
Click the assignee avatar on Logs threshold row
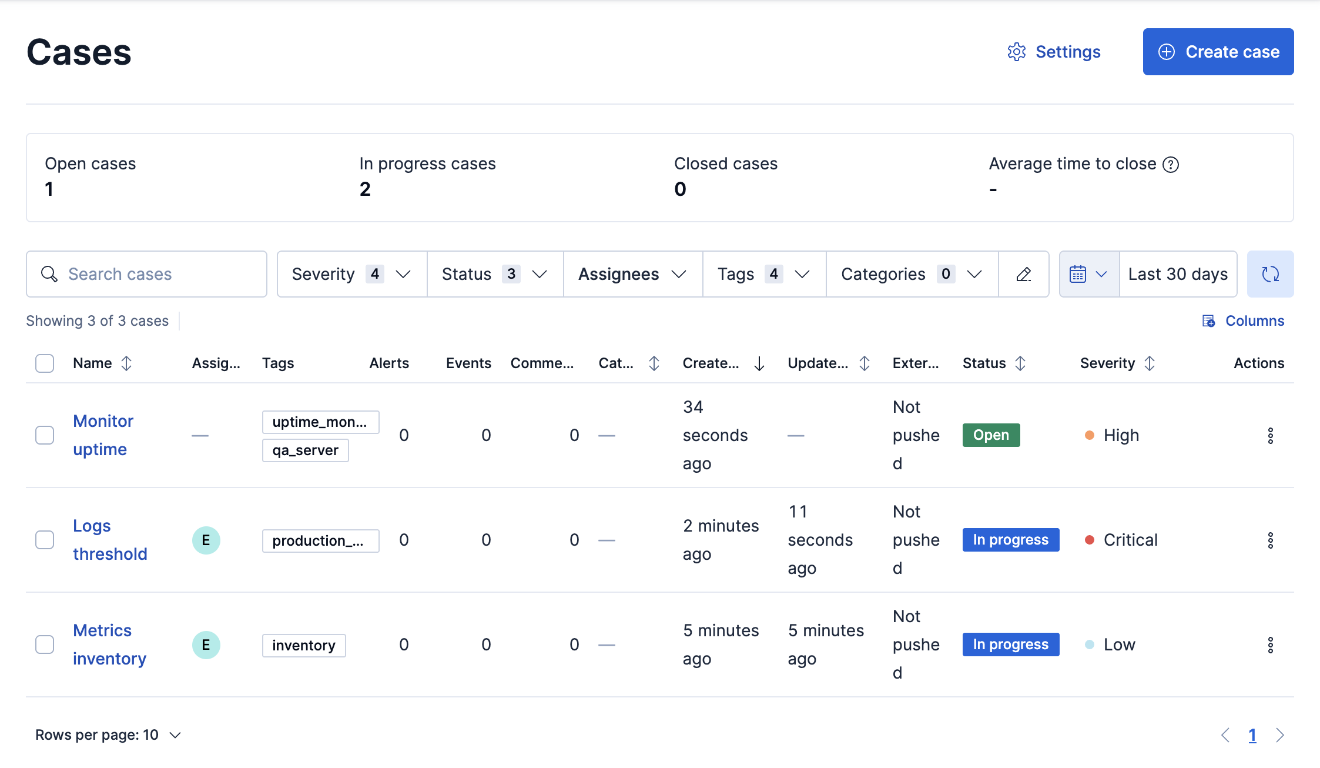tap(206, 540)
